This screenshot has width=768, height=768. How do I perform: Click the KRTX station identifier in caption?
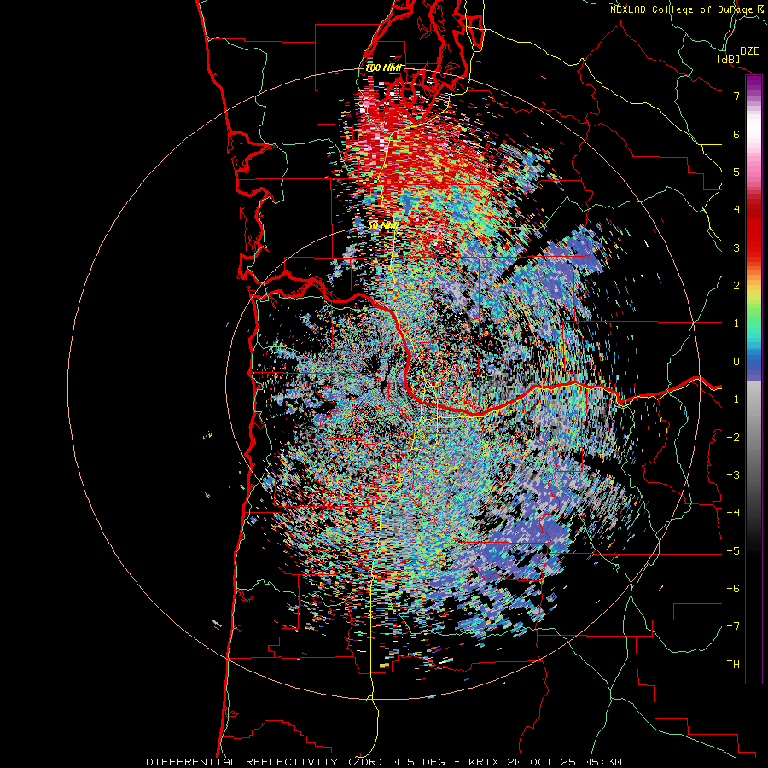[x=484, y=762]
